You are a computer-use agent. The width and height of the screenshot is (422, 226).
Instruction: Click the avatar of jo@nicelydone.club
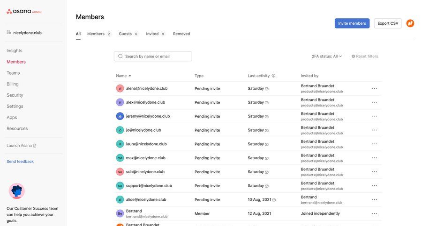pyautogui.click(x=120, y=130)
